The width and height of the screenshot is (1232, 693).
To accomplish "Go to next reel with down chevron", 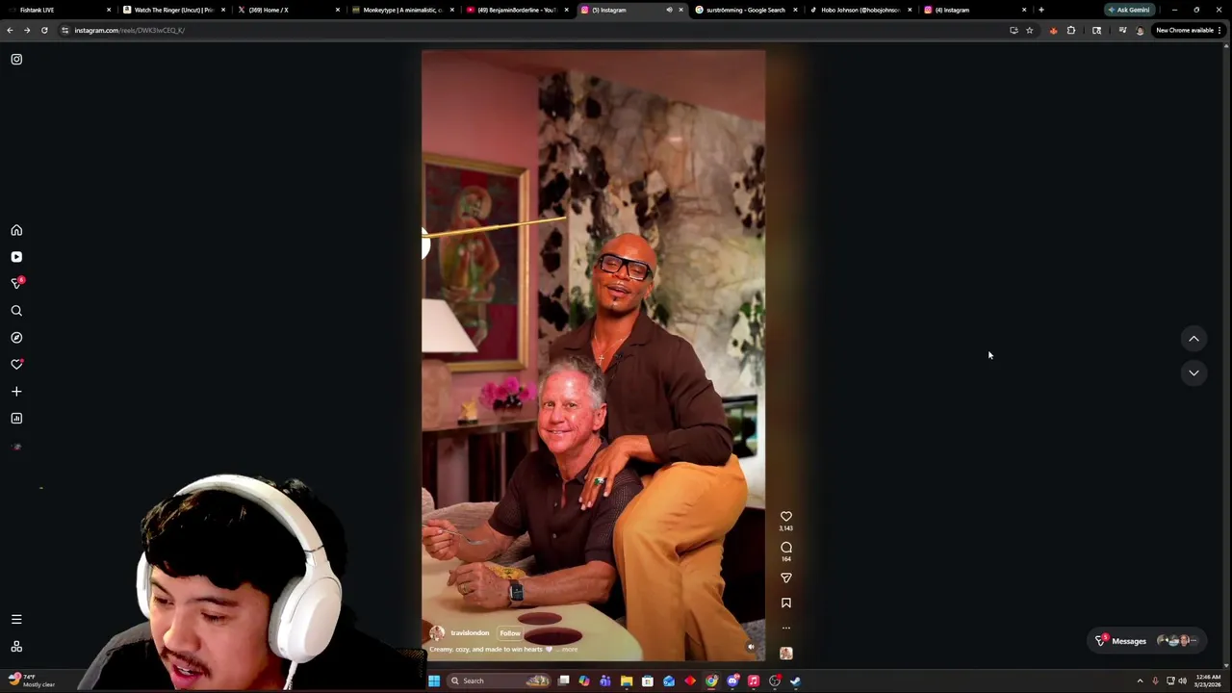I will [x=1193, y=373].
